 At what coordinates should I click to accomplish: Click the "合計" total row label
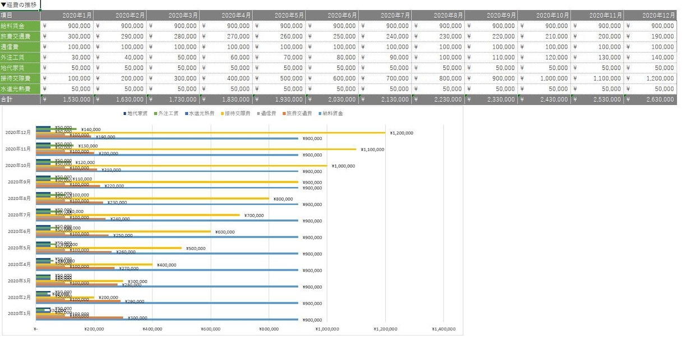[20, 99]
